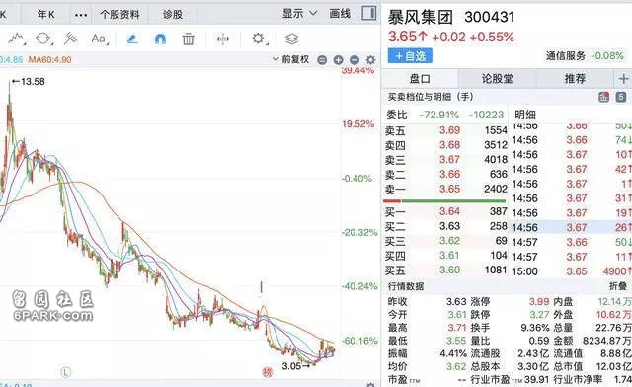Toggle the blue magnet snap tool
Screen dimensions: 632x387
pos(160,39)
